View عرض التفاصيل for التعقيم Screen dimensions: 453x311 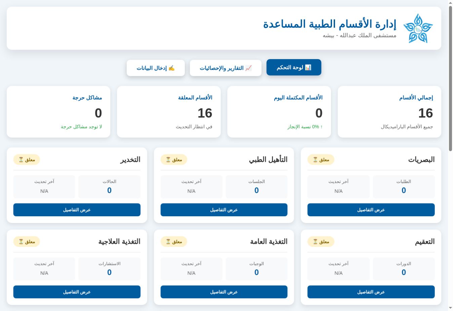tap(371, 292)
